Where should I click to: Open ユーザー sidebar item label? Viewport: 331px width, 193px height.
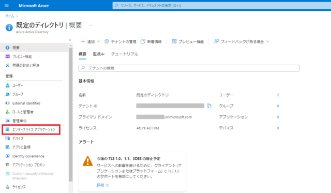click(x=18, y=85)
